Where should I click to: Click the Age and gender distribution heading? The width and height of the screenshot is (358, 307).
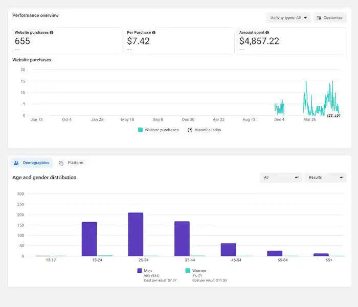point(44,177)
